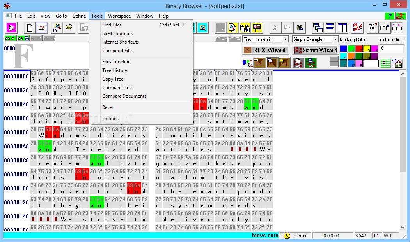This screenshot has width=410, height=242.
Task: Click the blue-framed graph document icon
Action: pos(42,27)
